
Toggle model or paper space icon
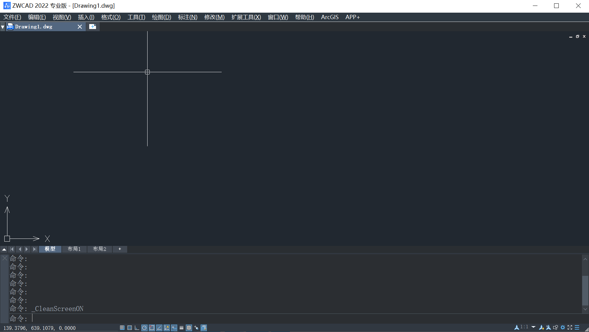204,328
